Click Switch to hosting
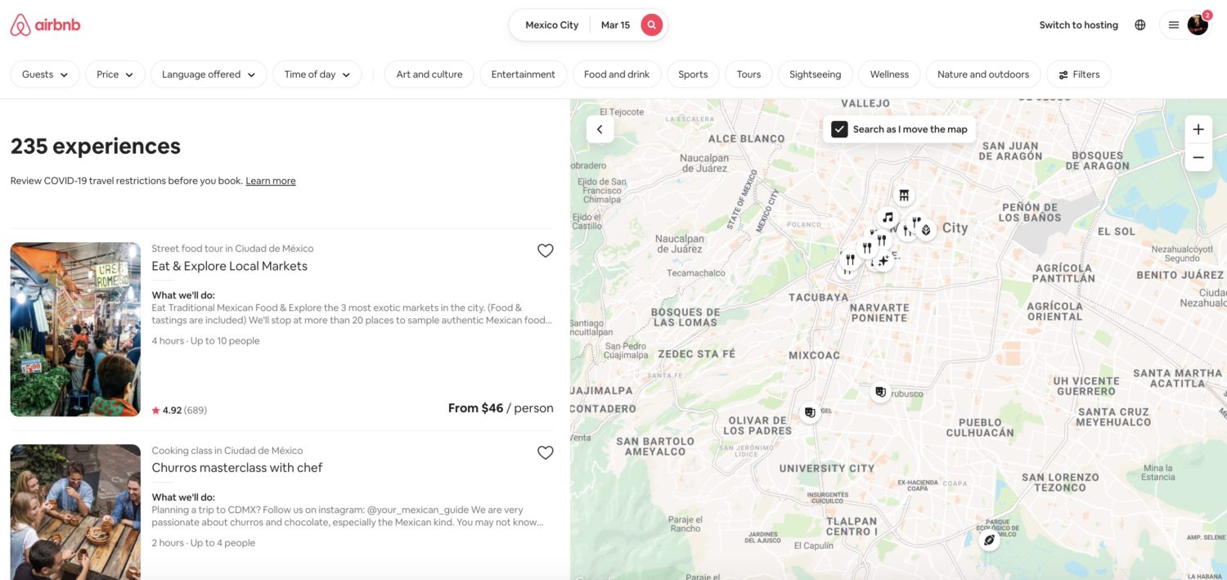This screenshot has width=1227, height=580. [1078, 25]
